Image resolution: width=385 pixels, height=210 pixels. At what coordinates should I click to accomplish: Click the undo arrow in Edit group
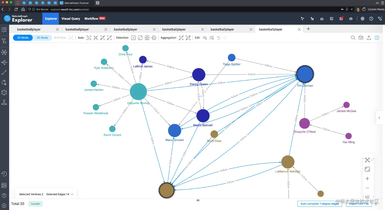point(219,38)
